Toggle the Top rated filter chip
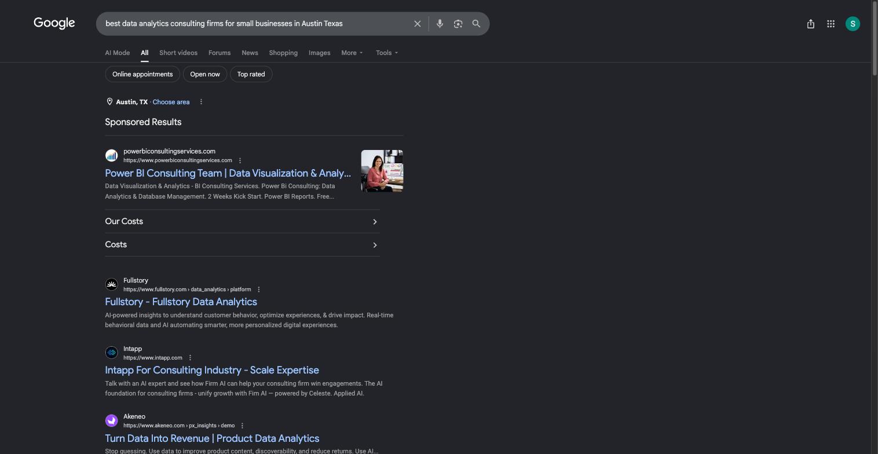878x454 pixels. [x=251, y=74]
